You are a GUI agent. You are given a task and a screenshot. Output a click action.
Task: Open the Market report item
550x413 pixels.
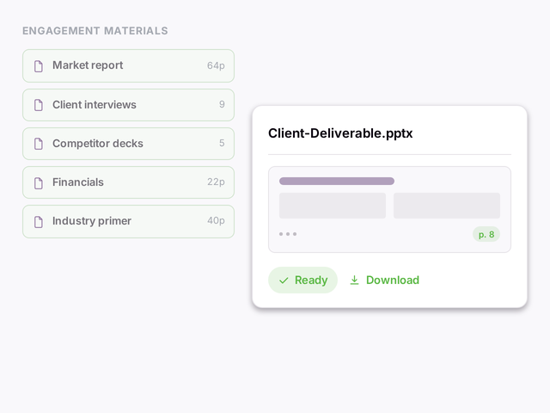(128, 65)
